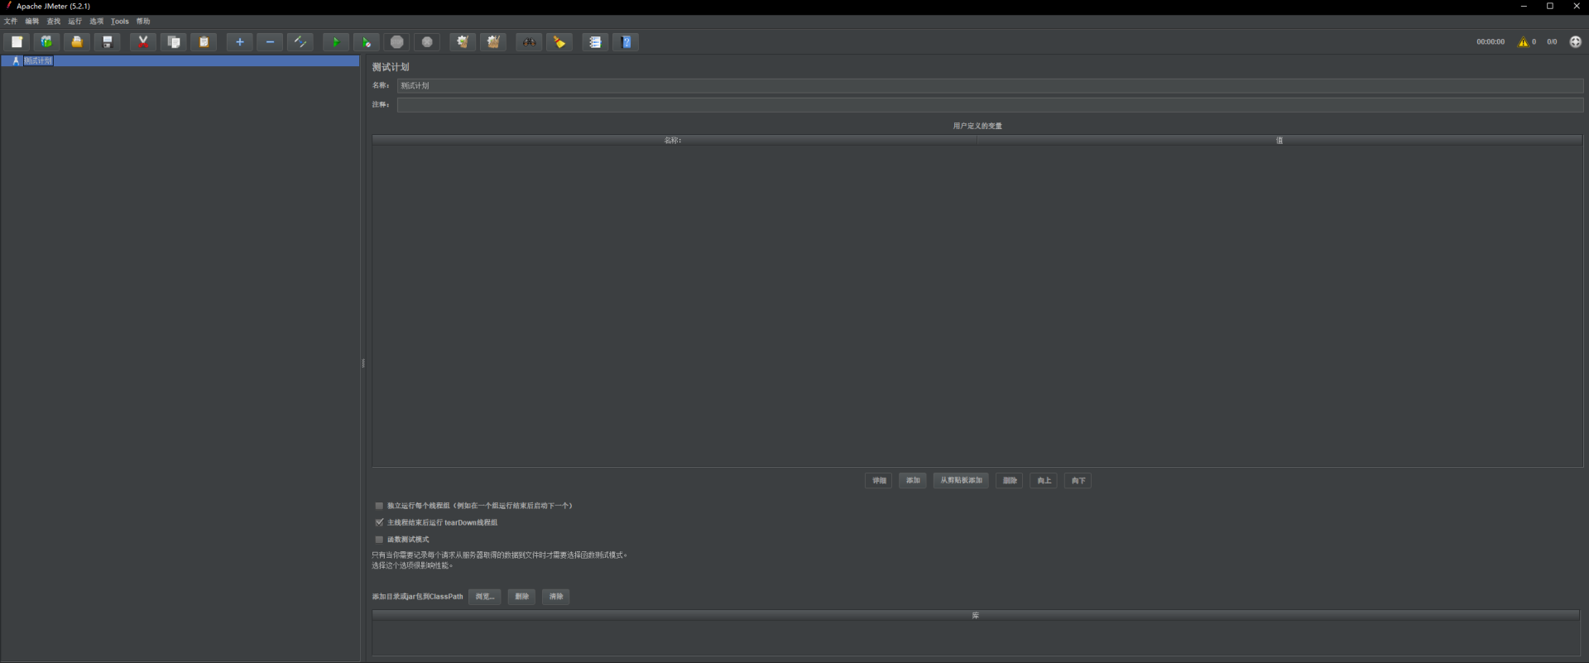
Task: Click the 从剪贴板添加 button
Action: (x=961, y=481)
